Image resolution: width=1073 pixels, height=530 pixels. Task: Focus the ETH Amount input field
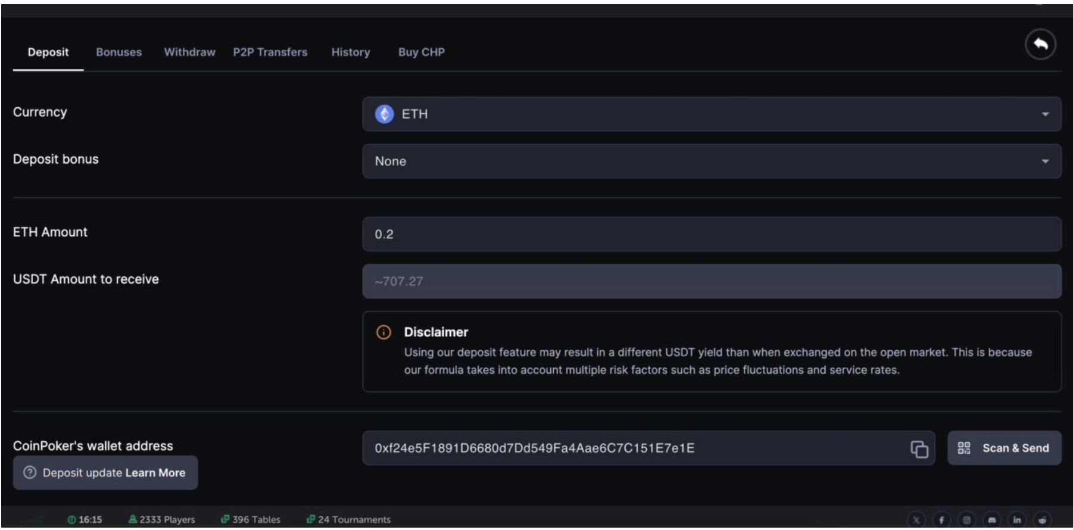(711, 235)
